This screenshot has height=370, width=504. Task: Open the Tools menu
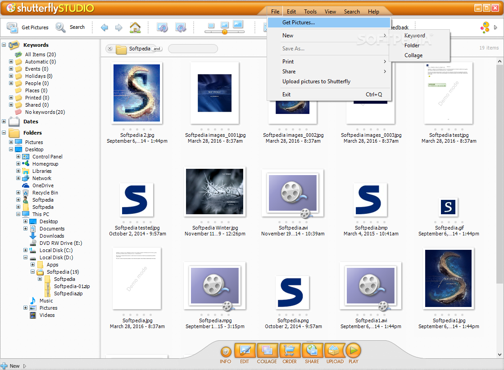pos(310,12)
